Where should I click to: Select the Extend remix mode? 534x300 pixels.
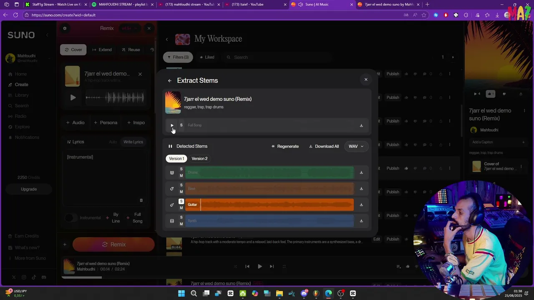click(102, 50)
